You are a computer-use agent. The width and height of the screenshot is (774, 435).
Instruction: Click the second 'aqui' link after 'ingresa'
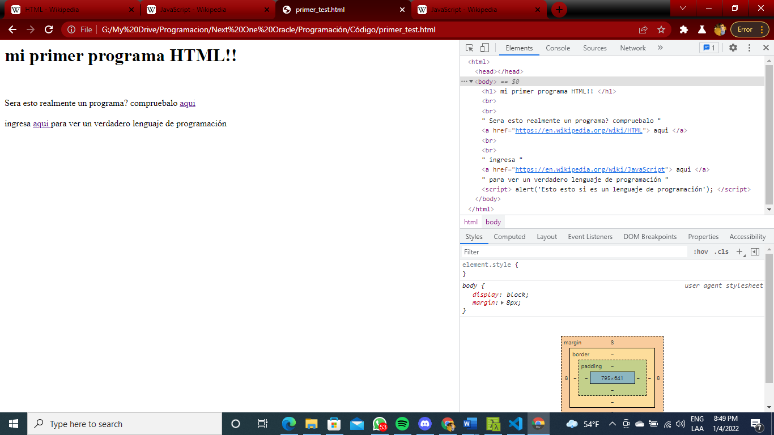point(41,123)
